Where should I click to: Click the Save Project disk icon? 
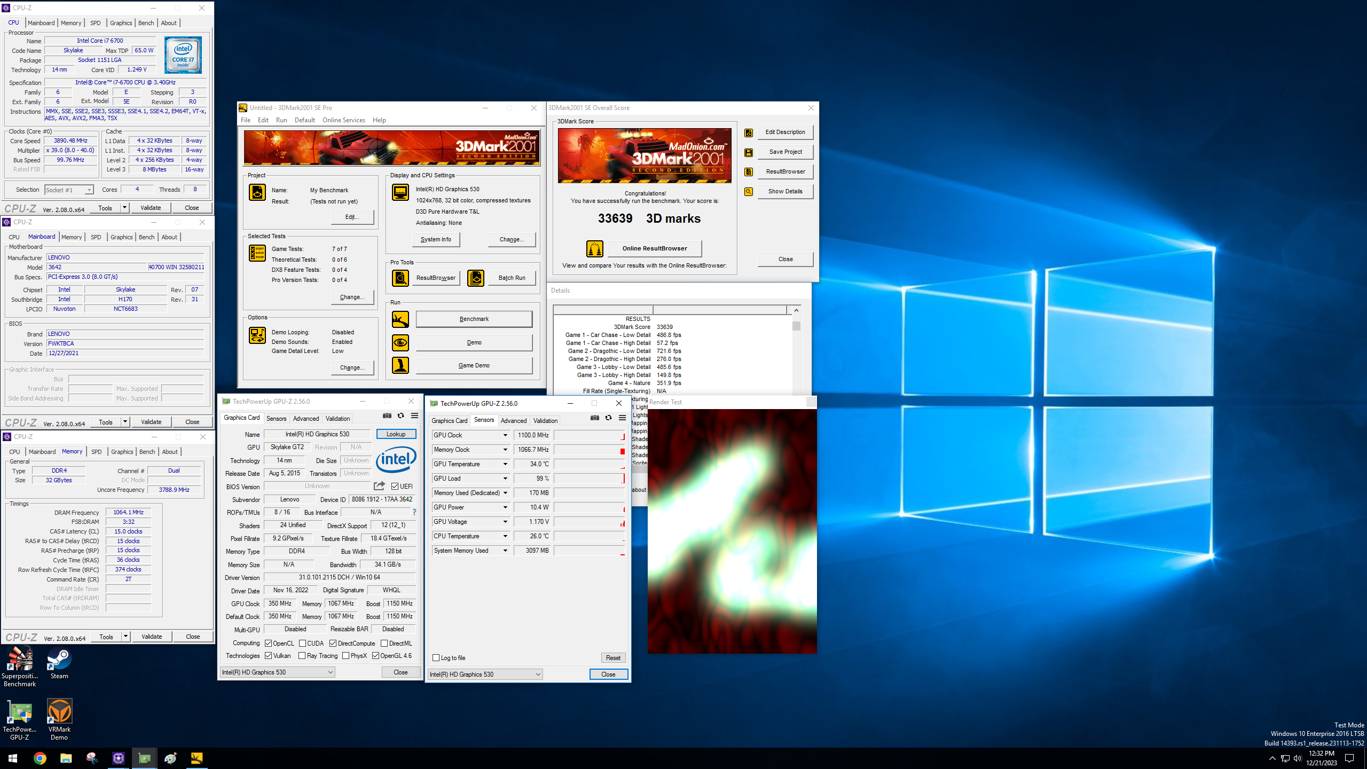(x=749, y=152)
